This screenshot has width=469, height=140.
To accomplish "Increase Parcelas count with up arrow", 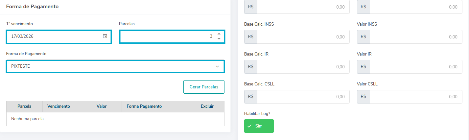I will click(x=219, y=34).
